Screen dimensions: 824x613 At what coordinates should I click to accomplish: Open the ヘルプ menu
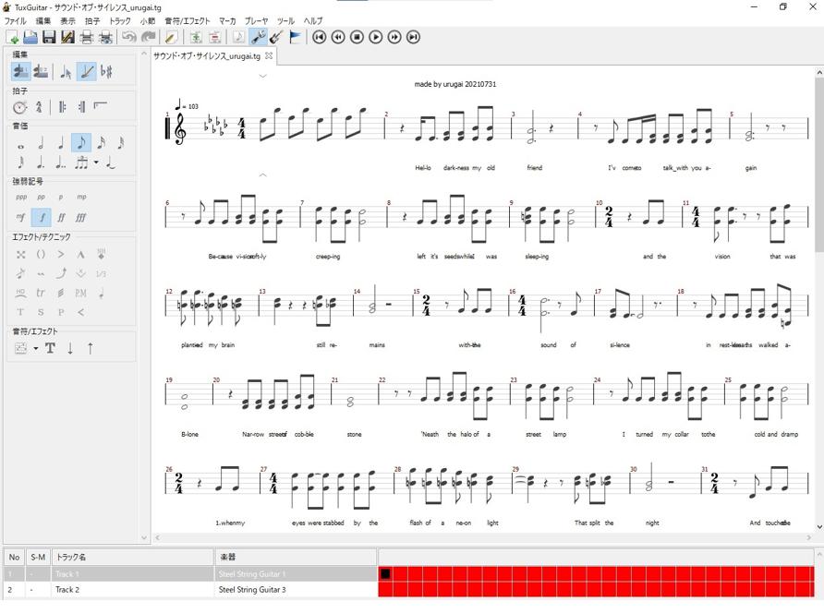tap(312, 21)
